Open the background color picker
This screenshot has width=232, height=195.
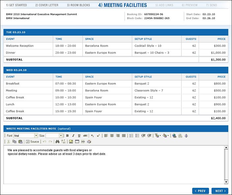(166, 136)
